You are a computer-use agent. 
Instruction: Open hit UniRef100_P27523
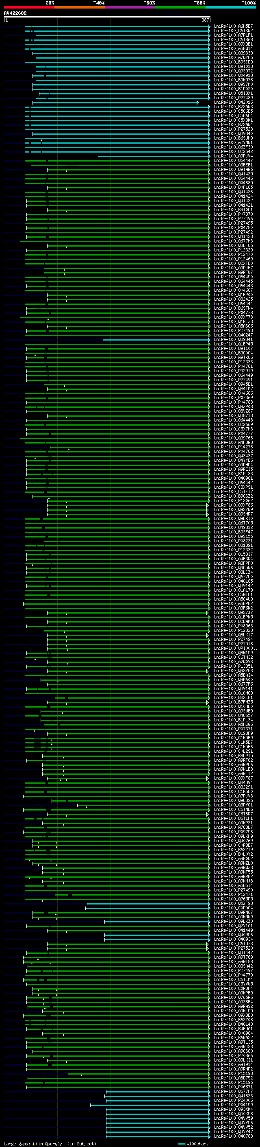click(x=233, y=129)
